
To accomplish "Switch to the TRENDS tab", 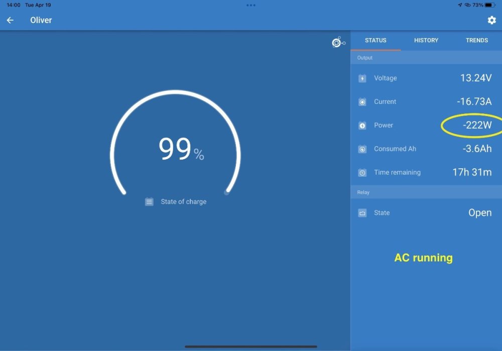I will [477, 40].
